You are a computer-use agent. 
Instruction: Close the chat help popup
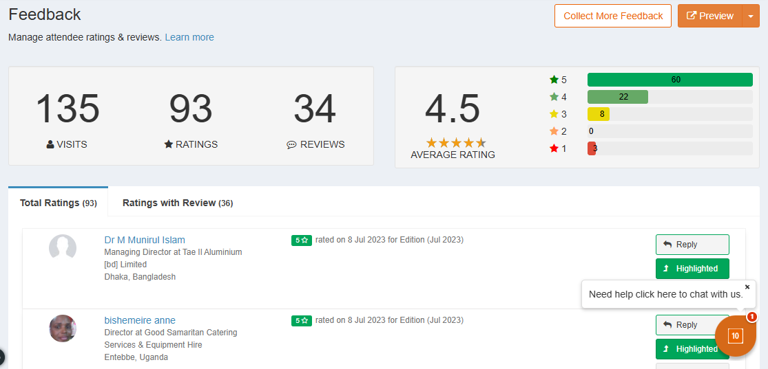pos(747,287)
